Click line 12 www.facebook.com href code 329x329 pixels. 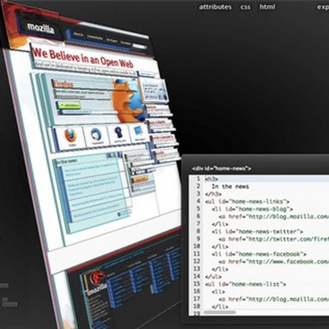pyautogui.click(x=274, y=262)
